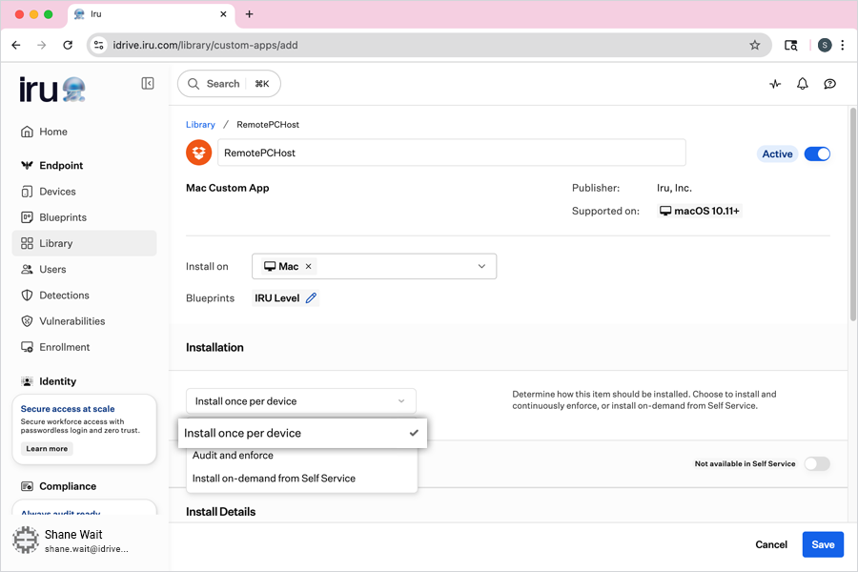Open notifications bell icon
858x572 pixels.
point(803,84)
